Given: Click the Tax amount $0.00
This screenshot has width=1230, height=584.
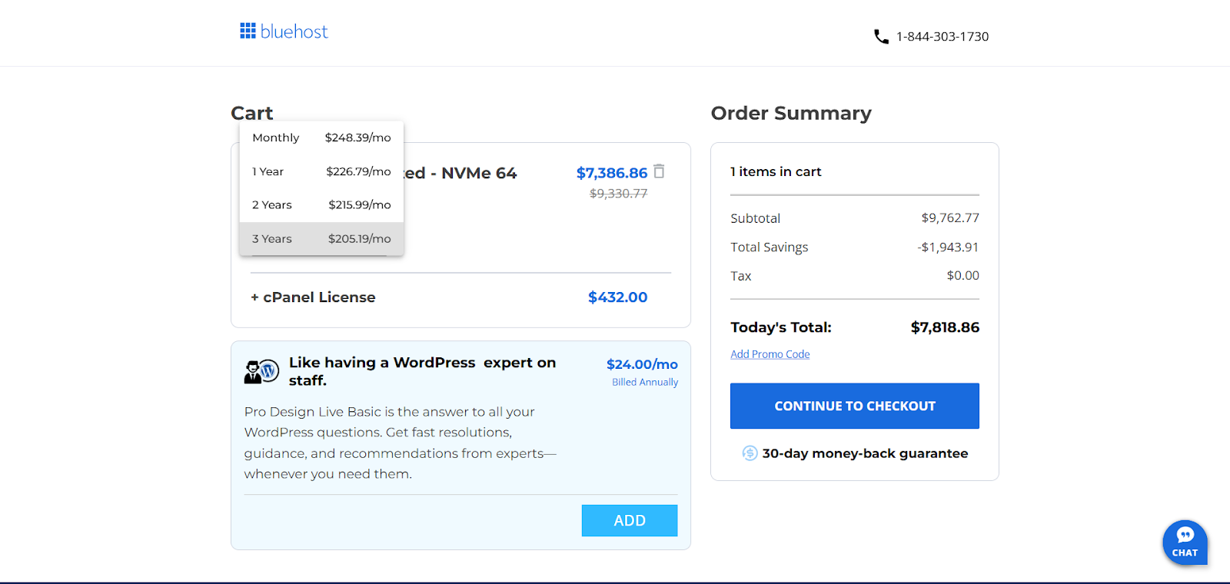Looking at the screenshot, I should [x=963, y=276].
